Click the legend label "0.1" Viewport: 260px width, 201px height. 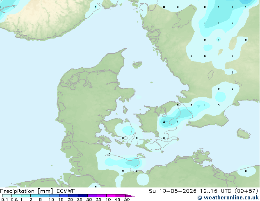point(5,199)
